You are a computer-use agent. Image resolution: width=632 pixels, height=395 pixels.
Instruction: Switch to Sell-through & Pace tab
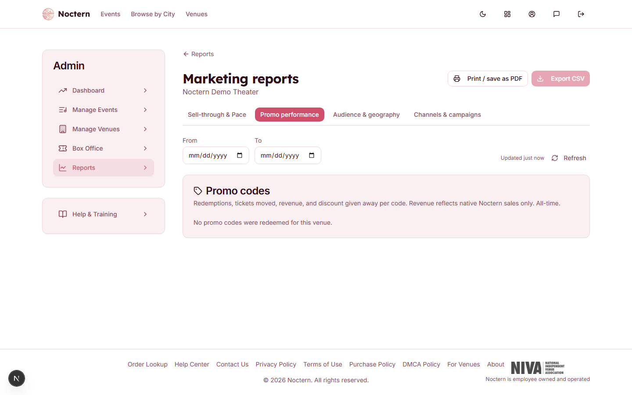point(217,115)
